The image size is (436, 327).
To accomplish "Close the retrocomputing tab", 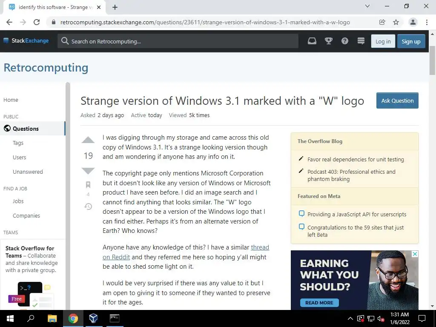I will (99, 7).
